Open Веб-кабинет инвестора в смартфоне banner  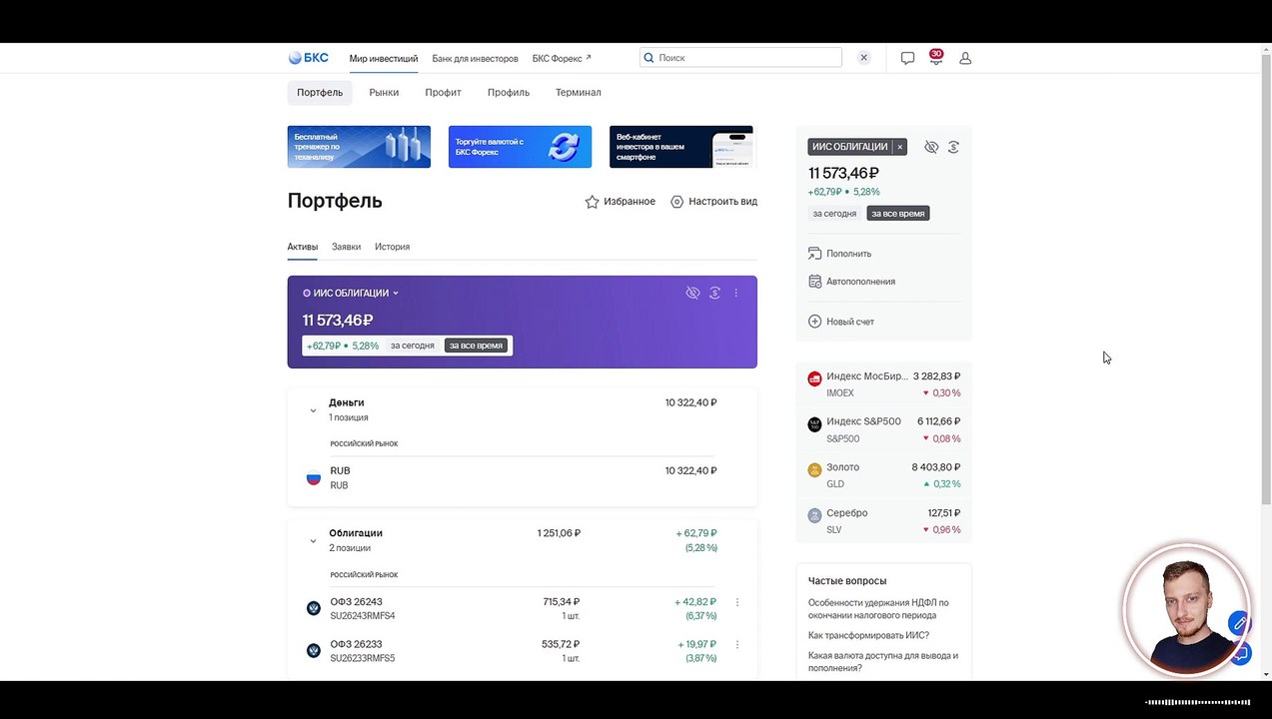681,147
